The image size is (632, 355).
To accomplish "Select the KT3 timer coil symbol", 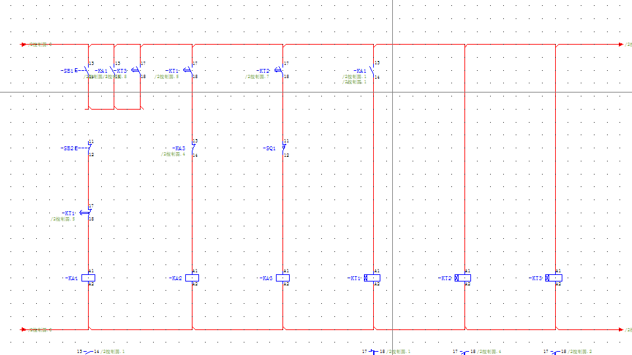I will pyautogui.click(x=554, y=278).
